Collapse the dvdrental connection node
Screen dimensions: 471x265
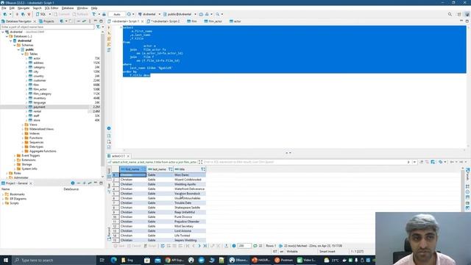(x=3, y=32)
